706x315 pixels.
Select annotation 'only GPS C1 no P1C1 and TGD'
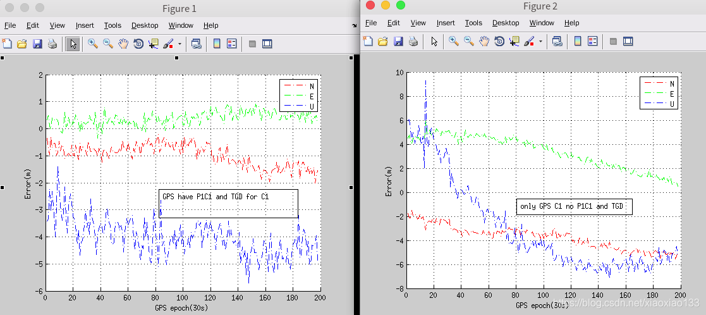[x=575, y=206]
